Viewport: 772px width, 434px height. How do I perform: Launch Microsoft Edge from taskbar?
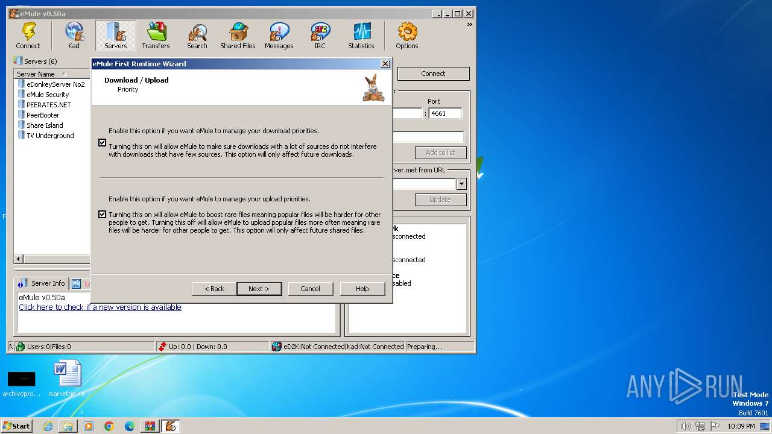pos(130,426)
